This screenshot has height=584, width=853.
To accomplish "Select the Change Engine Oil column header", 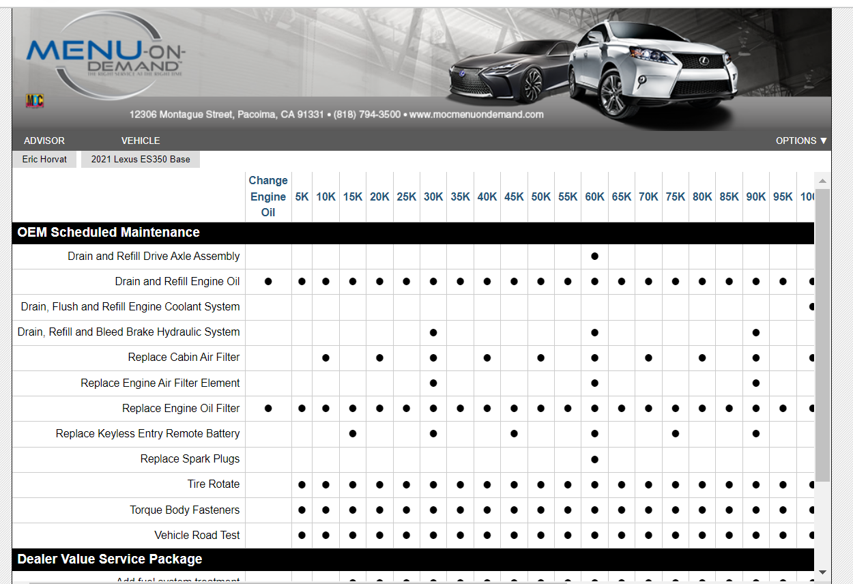I will 268,196.
